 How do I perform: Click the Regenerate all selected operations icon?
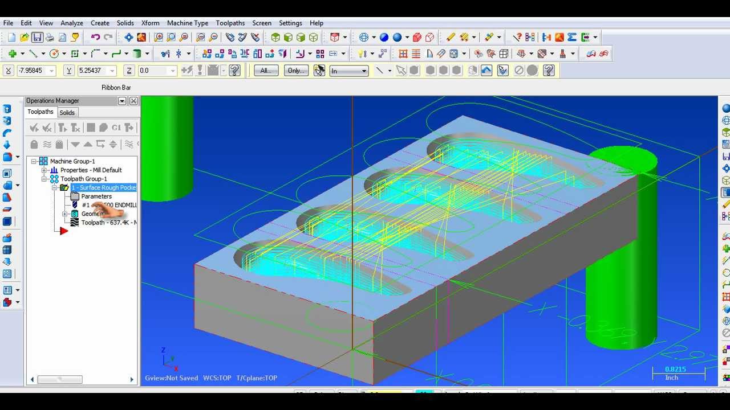click(x=63, y=128)
